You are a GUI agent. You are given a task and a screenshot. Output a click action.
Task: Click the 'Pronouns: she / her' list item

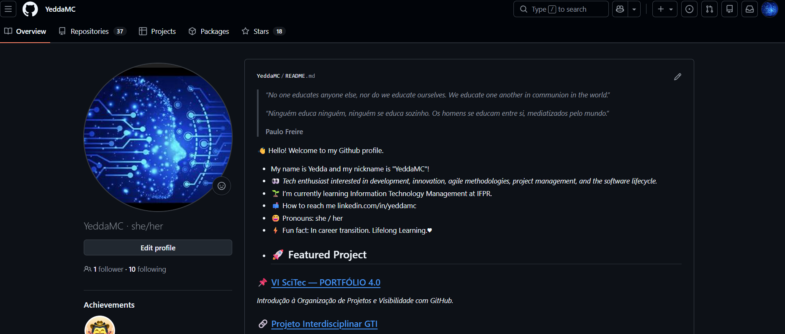313,218
